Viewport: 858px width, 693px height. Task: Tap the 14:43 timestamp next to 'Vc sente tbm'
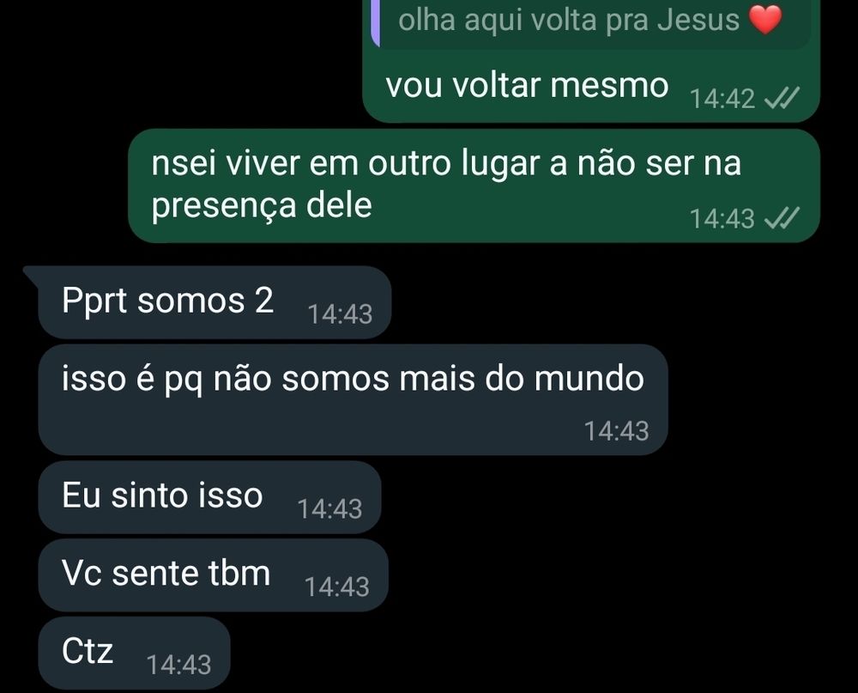337,587
